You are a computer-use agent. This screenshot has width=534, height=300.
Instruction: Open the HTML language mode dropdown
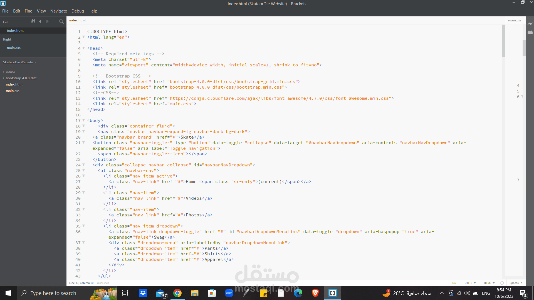tap(489, 283)
